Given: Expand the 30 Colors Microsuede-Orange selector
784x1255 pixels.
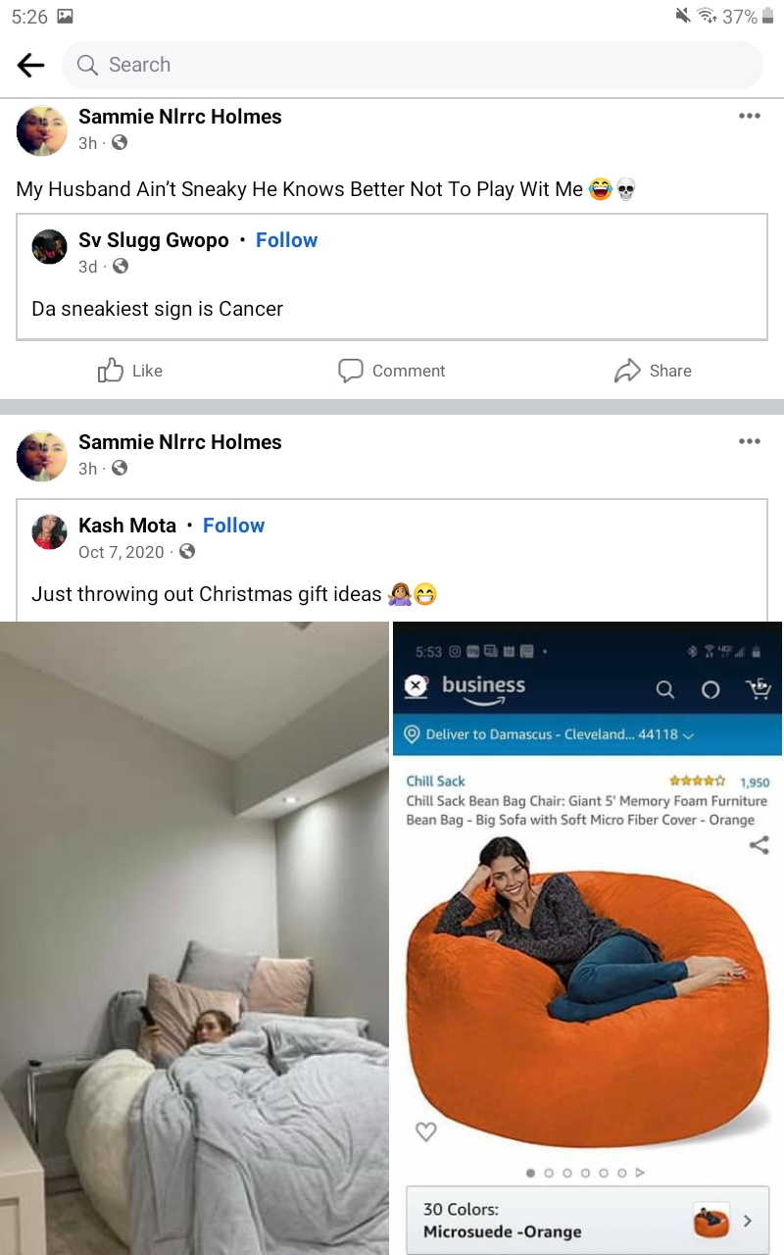Looking at the screenshot, I should pos(587,1221).
